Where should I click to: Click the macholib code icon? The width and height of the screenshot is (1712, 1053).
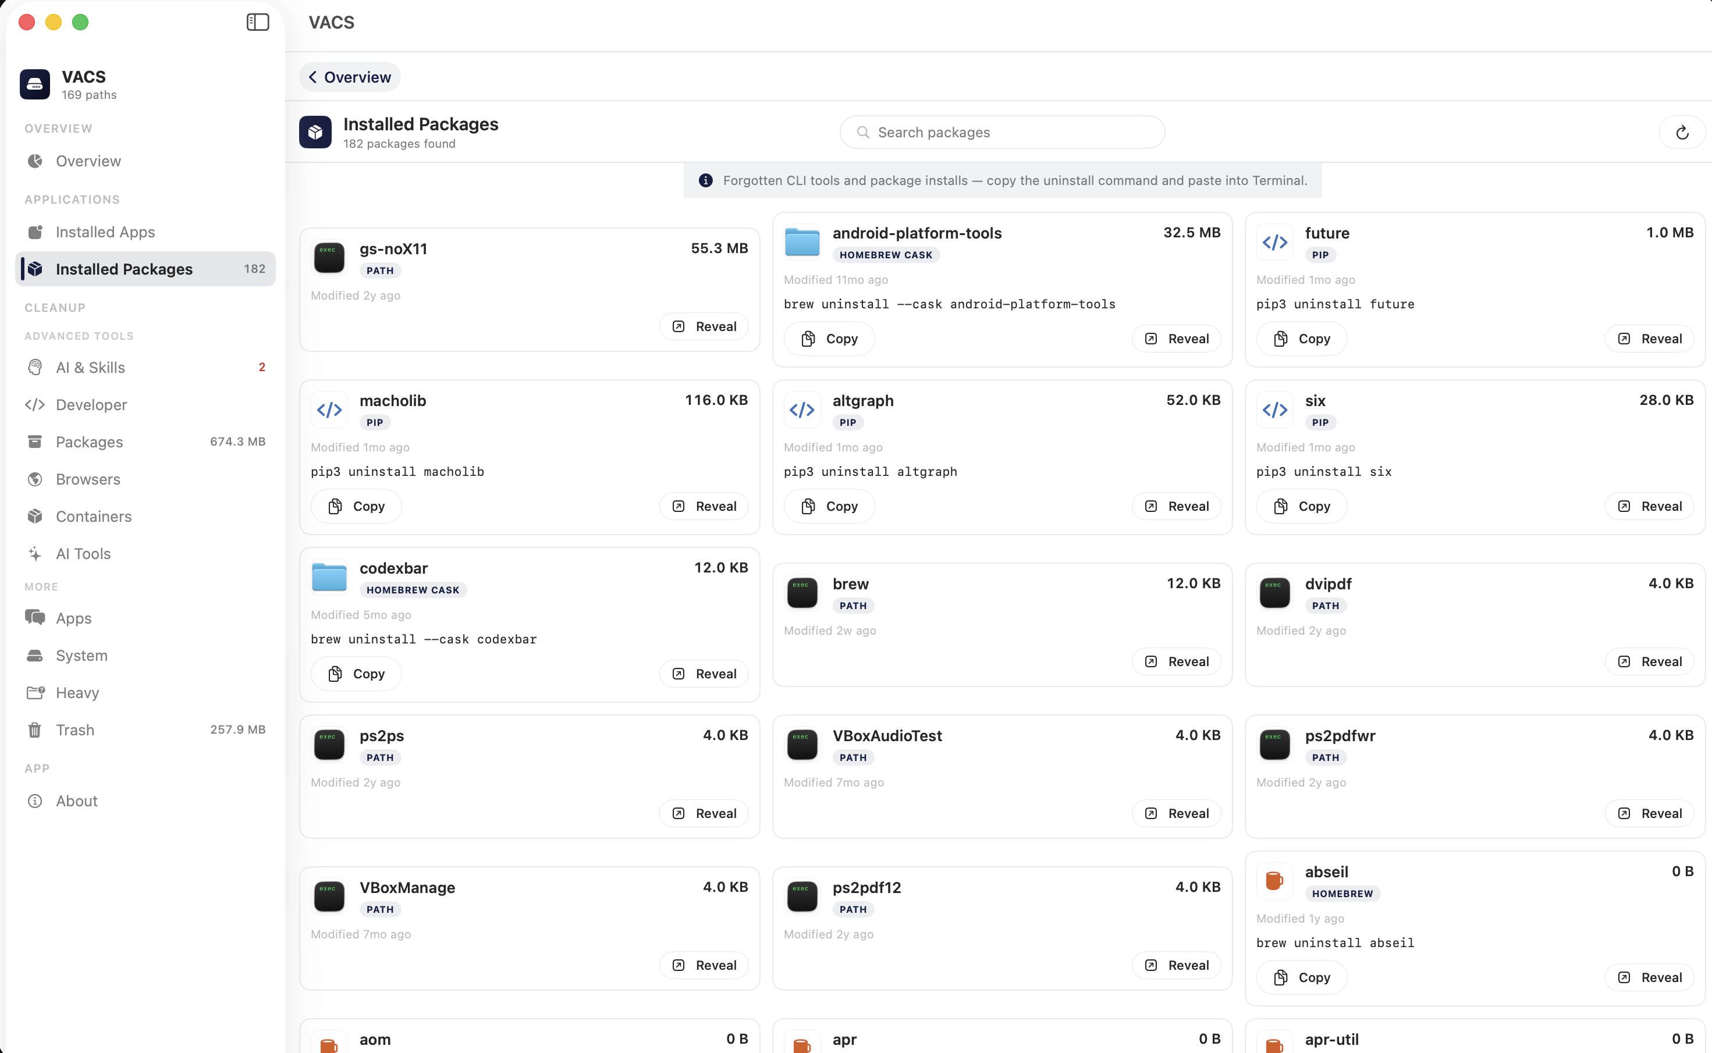(329, 410)
